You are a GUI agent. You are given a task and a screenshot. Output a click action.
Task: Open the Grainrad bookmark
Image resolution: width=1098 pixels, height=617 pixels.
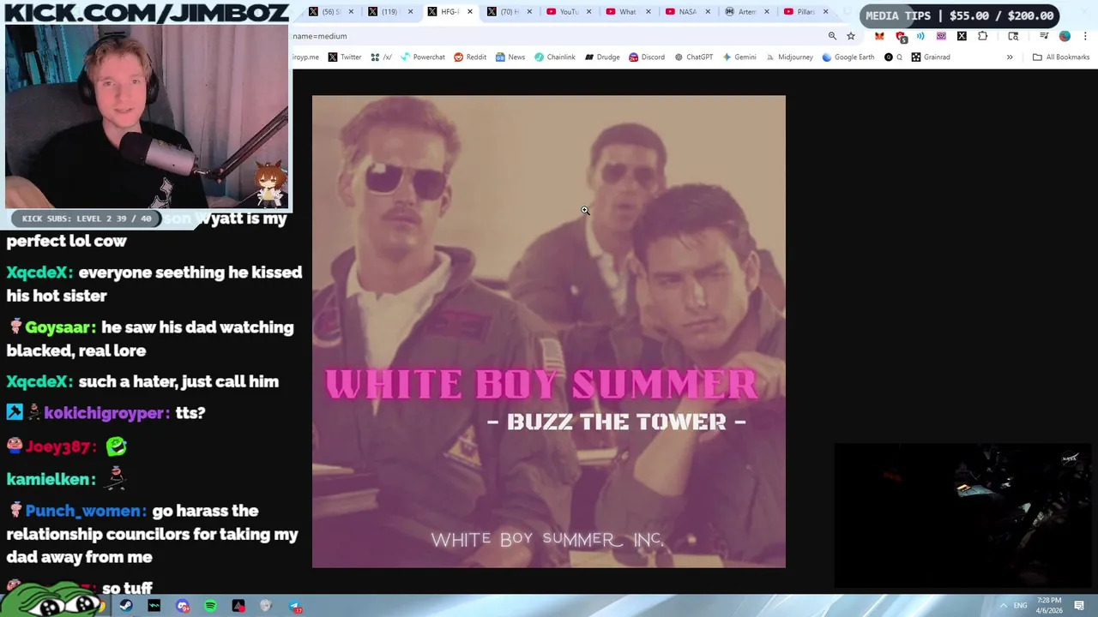tap(931, 57)
